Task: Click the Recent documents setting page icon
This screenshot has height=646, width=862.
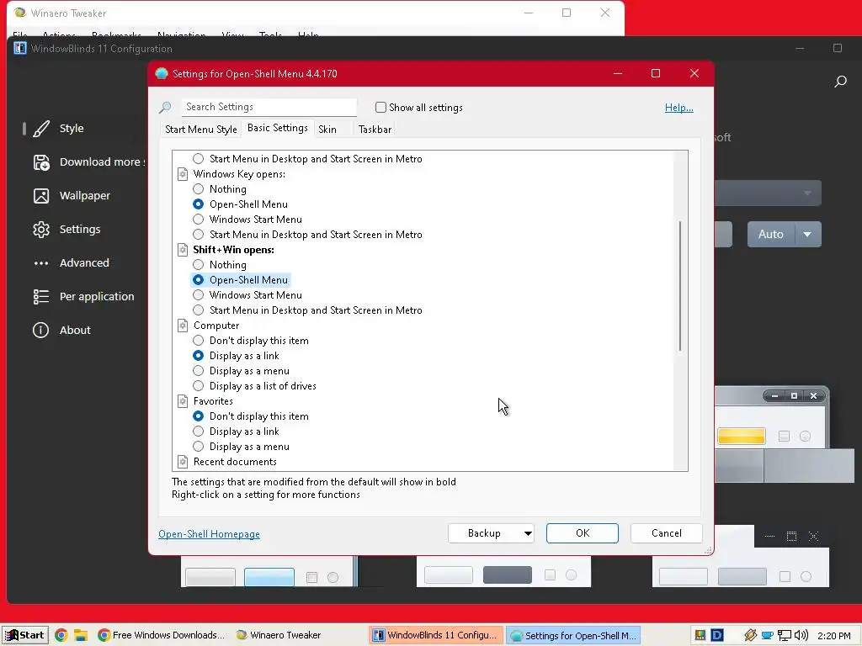Action: pyautogui.click(x=183, y=462)
